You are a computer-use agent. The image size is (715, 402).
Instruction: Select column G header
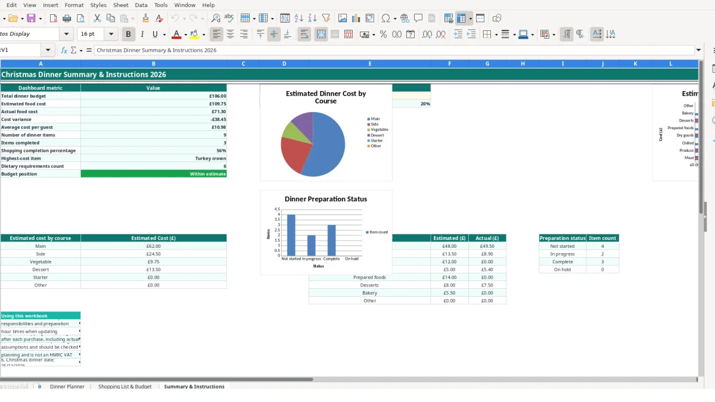coord(487,64)
